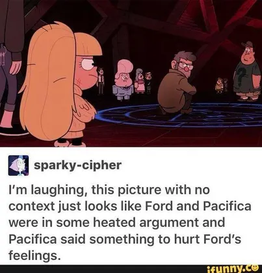Click Pacifica's eye
The image size is (262, 273).
(89, 65)
